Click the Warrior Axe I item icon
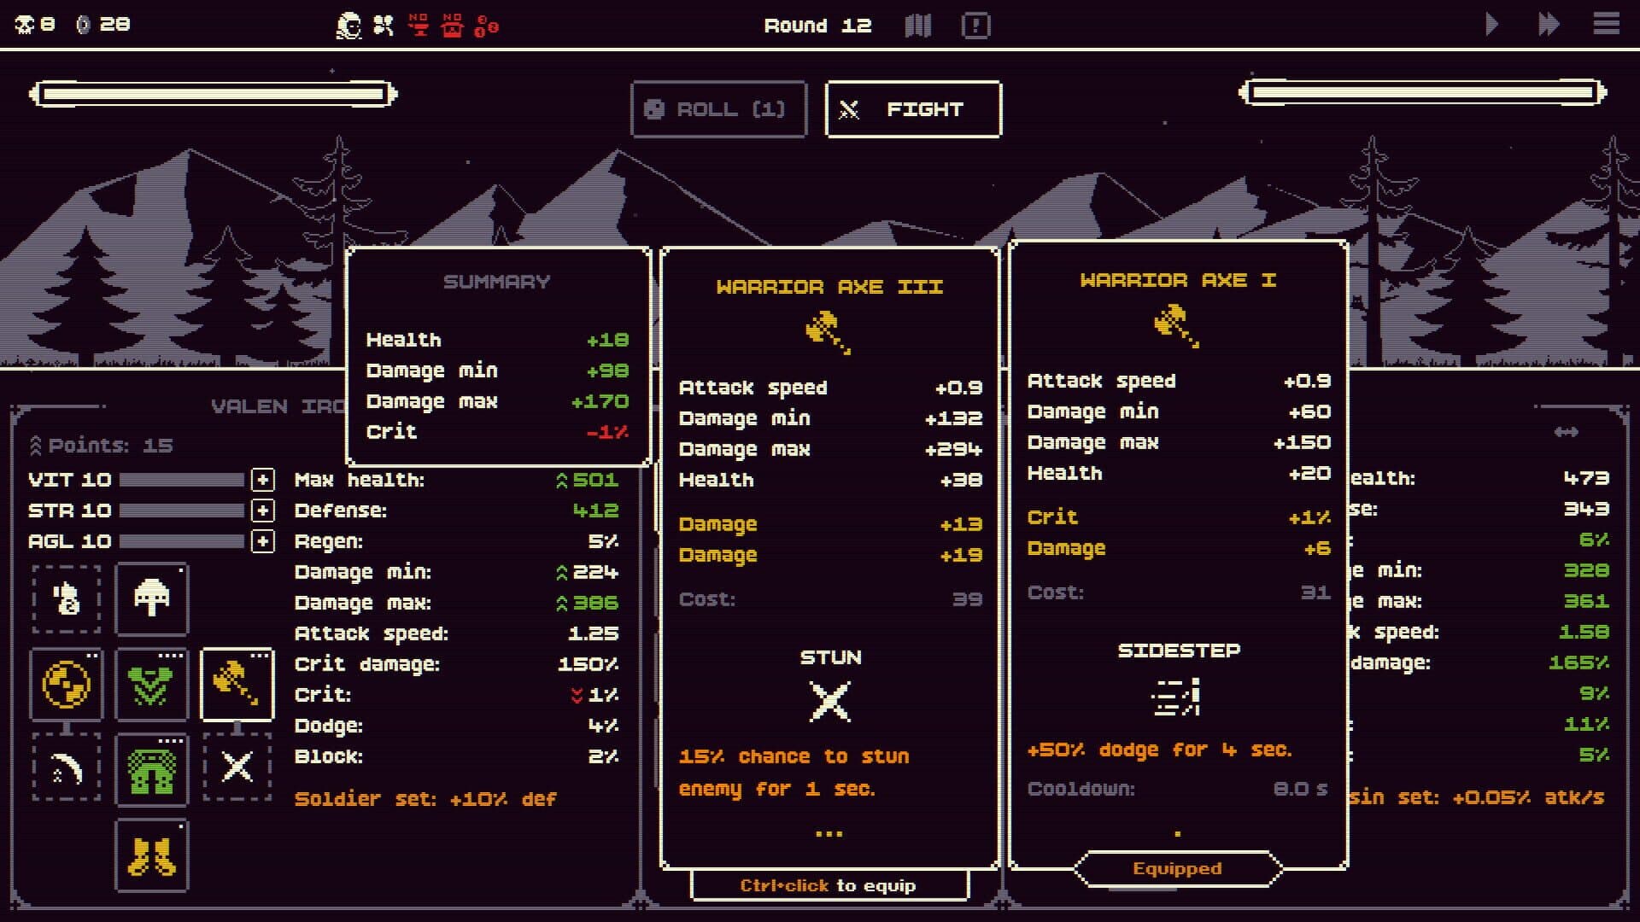This screenshot has height=922, width=1640. 1177,325
